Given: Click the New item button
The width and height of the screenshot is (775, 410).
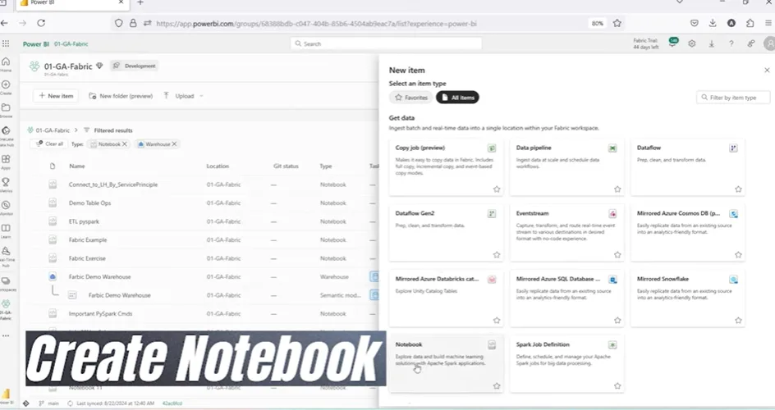Looking at the screenshot, I should click(x=56, y=96).
